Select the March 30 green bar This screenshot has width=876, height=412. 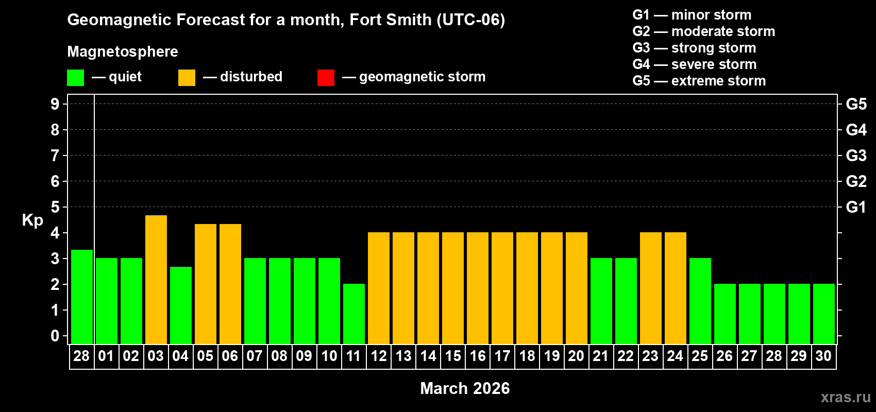point(824,314)
